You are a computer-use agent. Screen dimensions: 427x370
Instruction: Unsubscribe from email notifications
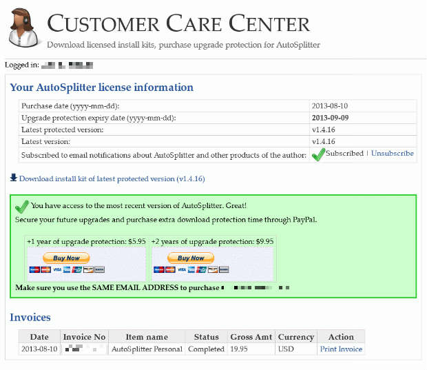point(392,153)
